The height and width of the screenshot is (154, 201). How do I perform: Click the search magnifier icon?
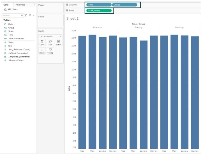pyautogui.click(x=22, y=15)
